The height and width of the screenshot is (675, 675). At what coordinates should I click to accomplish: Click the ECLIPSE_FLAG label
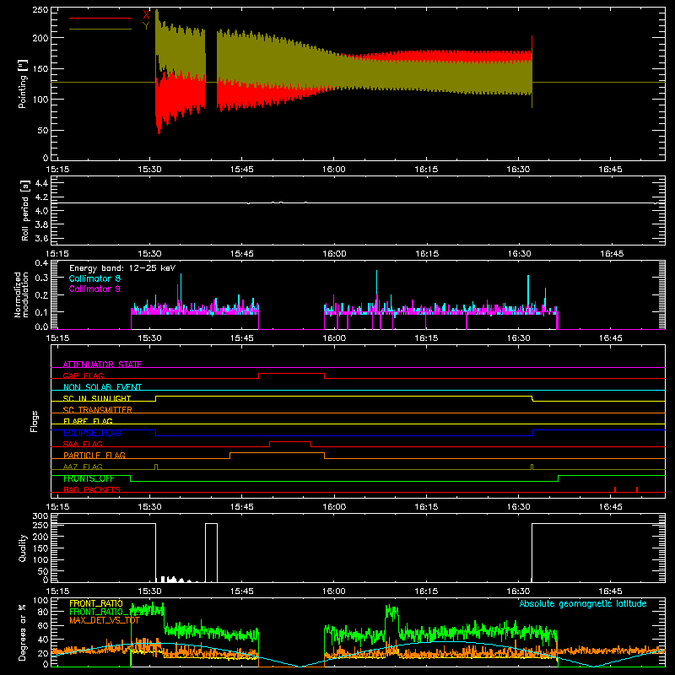[92, 433]
